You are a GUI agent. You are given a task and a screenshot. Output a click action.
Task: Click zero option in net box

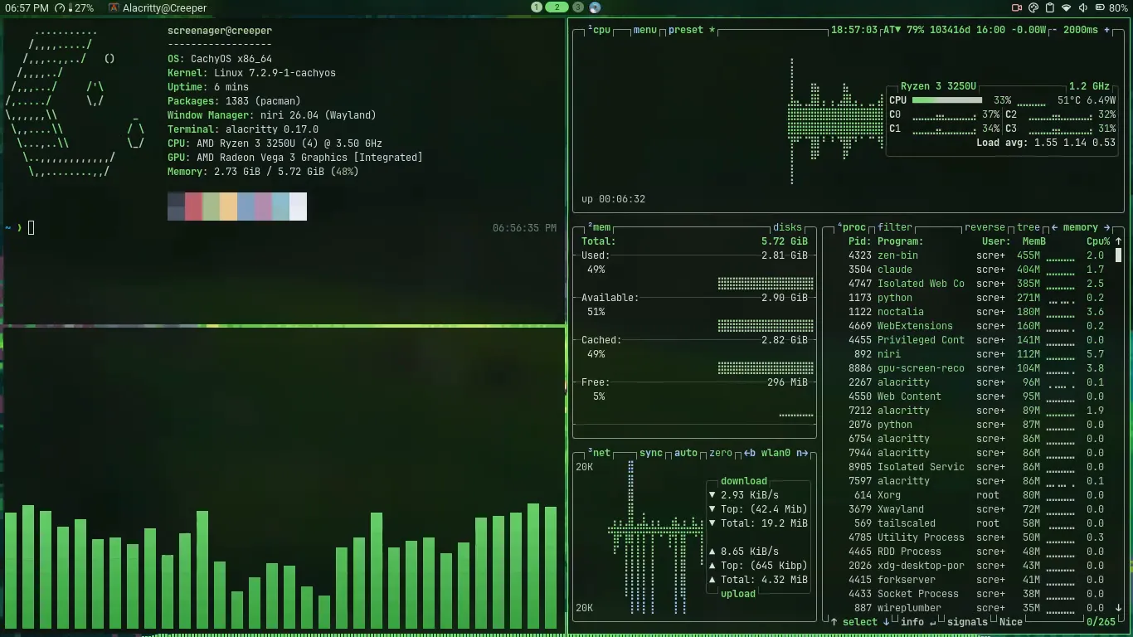[721, 453]
